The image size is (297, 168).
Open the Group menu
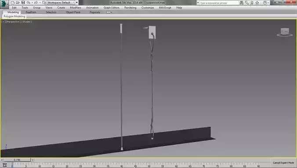tap(37, 7)
